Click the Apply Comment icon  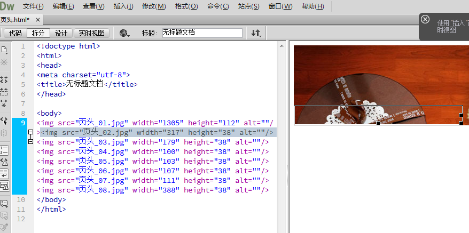(4, 204)
